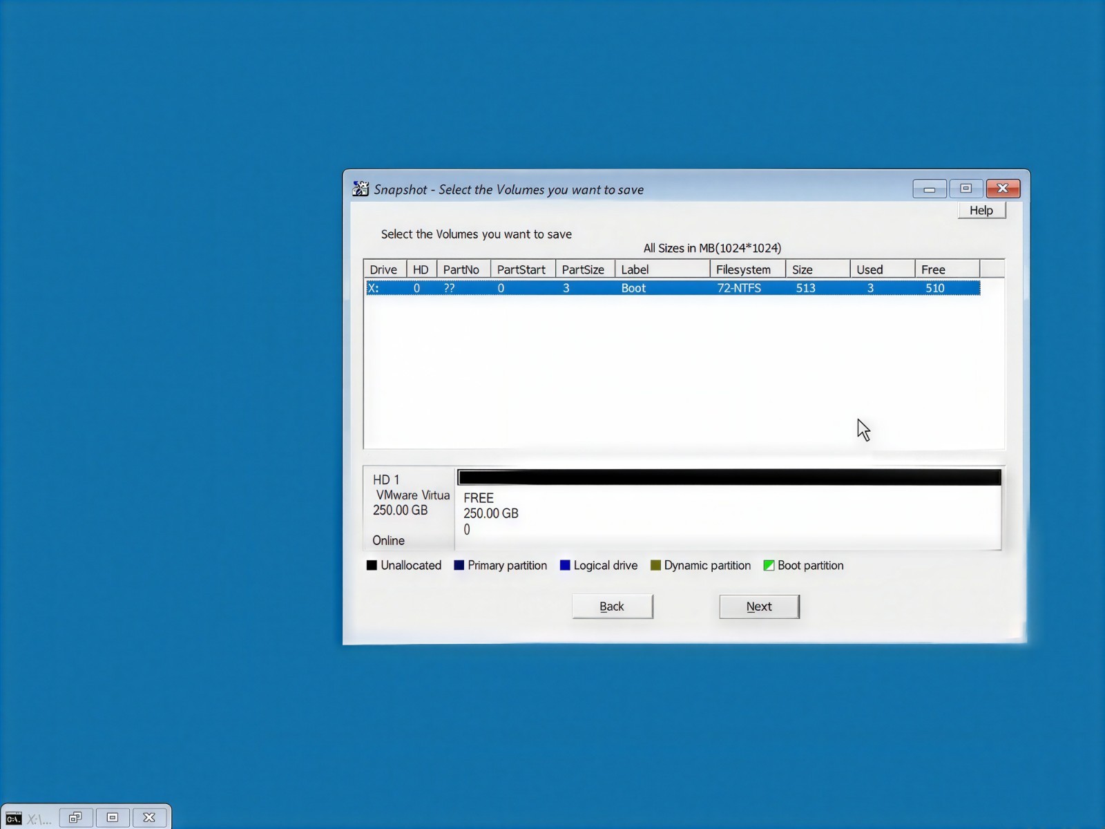Click the 513 size cell
This screenshot has width=1105, height=829.
coord(805,288)
